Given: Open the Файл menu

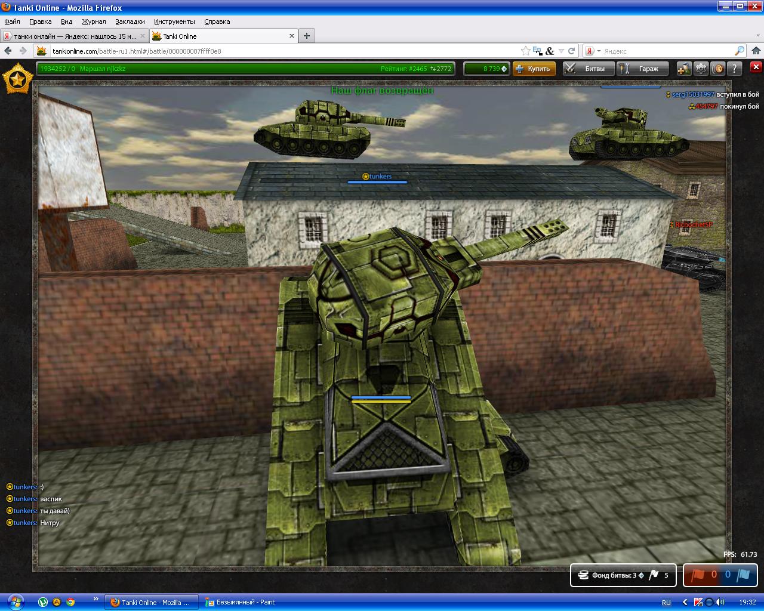Looking at the screenshot, I should [12, 21].
